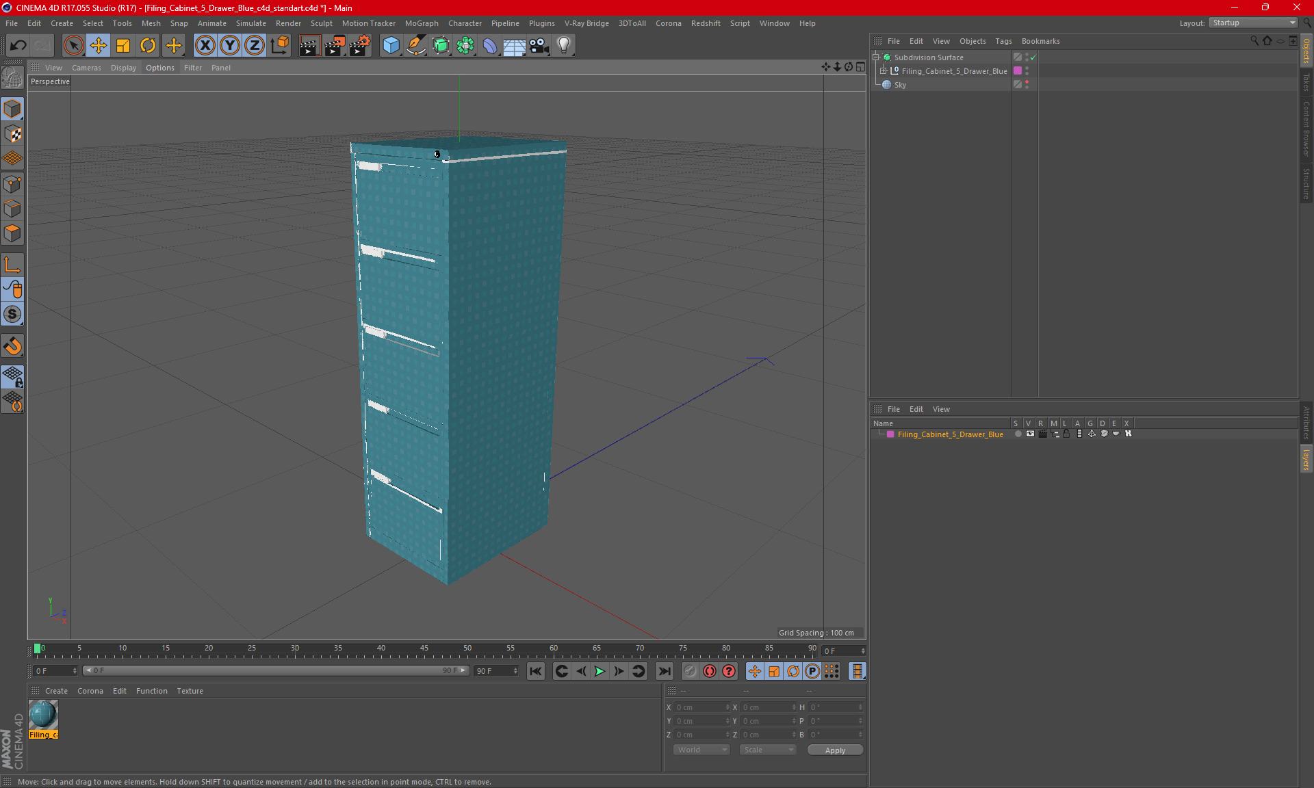
Task: Open the Mesh menu
Action: click(151, 23)
